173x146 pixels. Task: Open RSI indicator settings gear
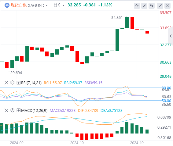pos(13,83)
